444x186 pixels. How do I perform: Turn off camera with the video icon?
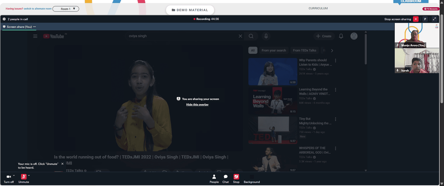[8, 177]
